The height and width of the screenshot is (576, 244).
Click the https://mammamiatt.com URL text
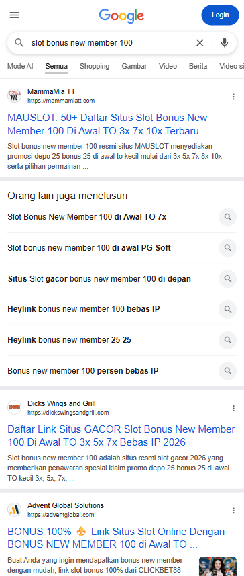coord(61,101)
